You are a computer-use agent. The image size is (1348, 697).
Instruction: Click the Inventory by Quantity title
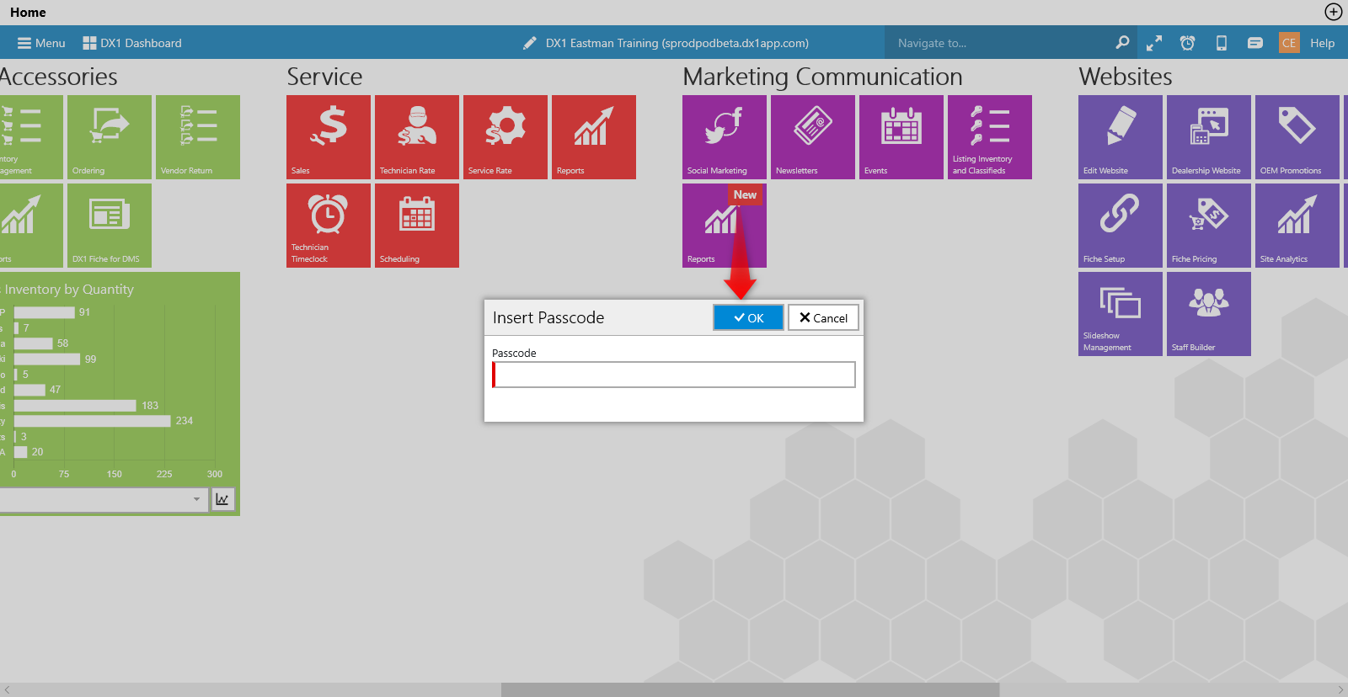[67, 289]
